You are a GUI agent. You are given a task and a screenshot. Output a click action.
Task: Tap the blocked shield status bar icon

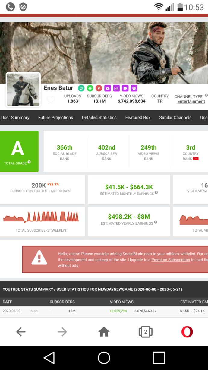click(23, 7)
